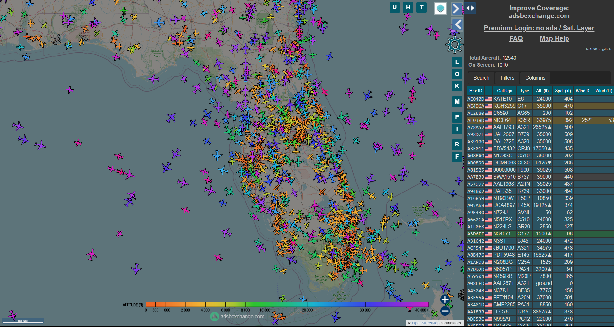
Task: Toggle the H map button
Action: point(408,7)
